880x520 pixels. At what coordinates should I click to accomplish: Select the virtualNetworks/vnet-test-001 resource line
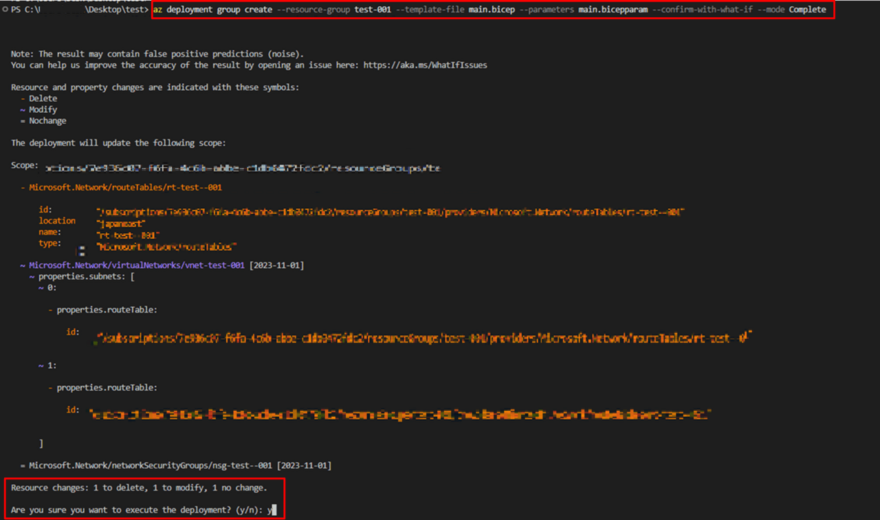(x=136, y=266)
